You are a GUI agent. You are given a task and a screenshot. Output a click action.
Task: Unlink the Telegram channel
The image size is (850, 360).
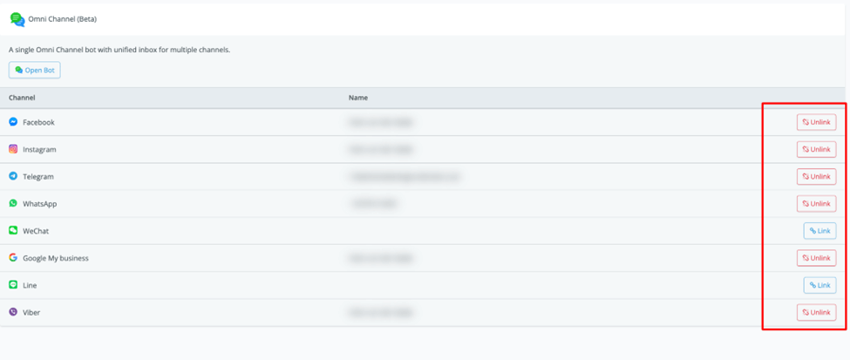click(816, 176)
